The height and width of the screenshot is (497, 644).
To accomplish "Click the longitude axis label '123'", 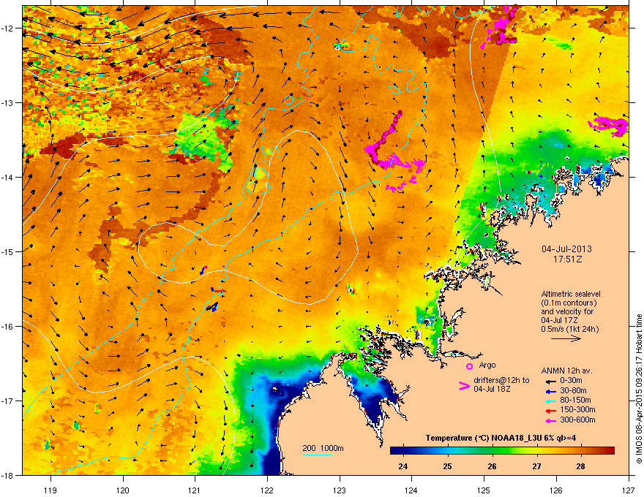I will click(x=340, y=490).
